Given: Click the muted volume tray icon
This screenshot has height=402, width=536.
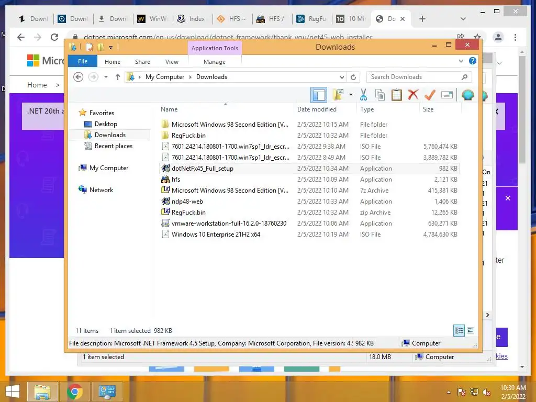Looking at the screenshot, I should click(486, 392).
